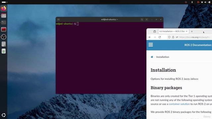Image resolution: width=212 pixels, height=119 pixels.
Task: Open the site security padlock icon
Action: click(173, 37)
